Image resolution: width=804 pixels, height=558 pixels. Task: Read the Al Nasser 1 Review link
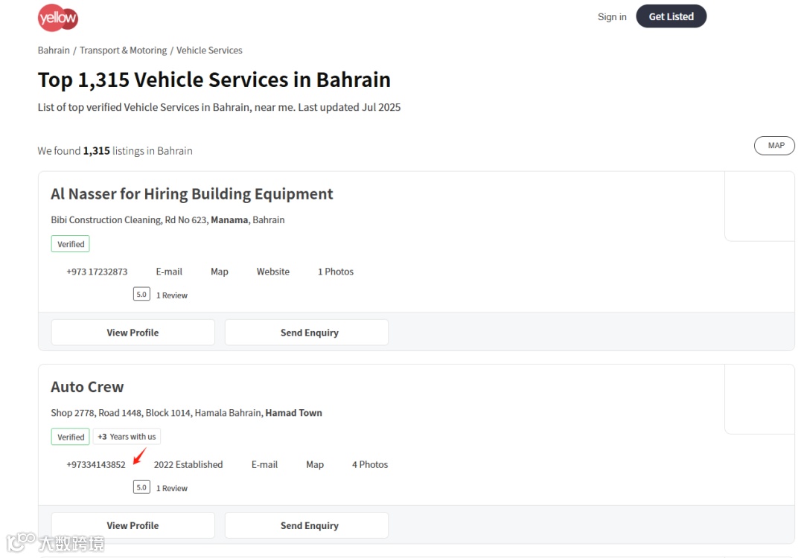pyautogui.click(x=171, y=295)
